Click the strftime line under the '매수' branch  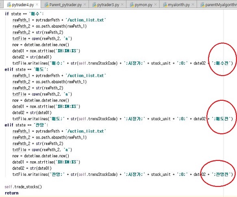[x=46, y=51]
